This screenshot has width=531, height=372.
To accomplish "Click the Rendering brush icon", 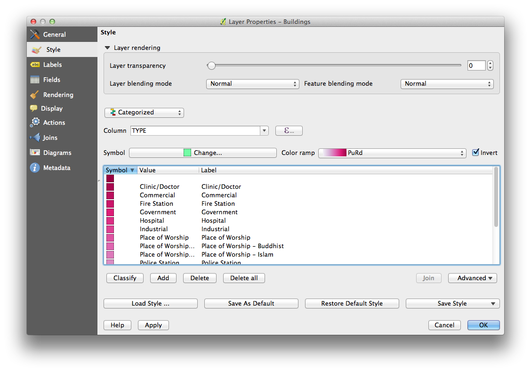I will pos(35,95).
